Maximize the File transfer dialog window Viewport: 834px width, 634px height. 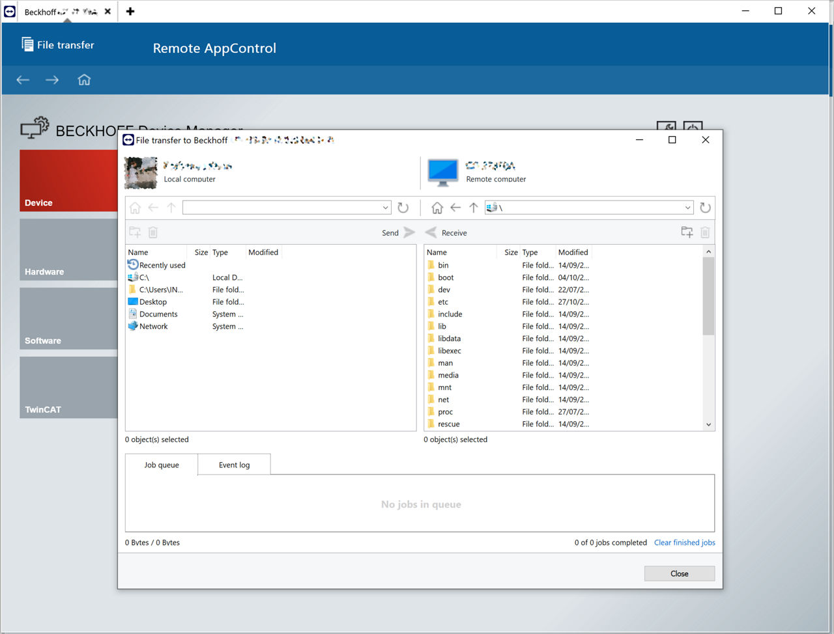pos(672,140)
